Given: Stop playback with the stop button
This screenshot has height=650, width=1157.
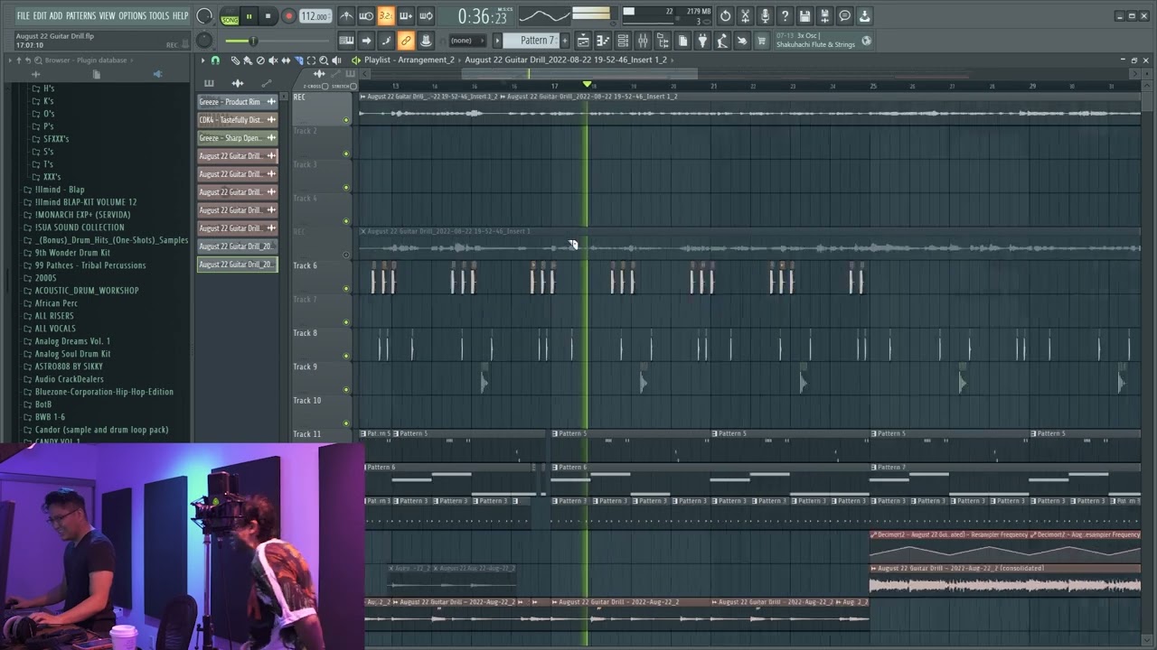Looking at the screenshot, I should point(268,16).
